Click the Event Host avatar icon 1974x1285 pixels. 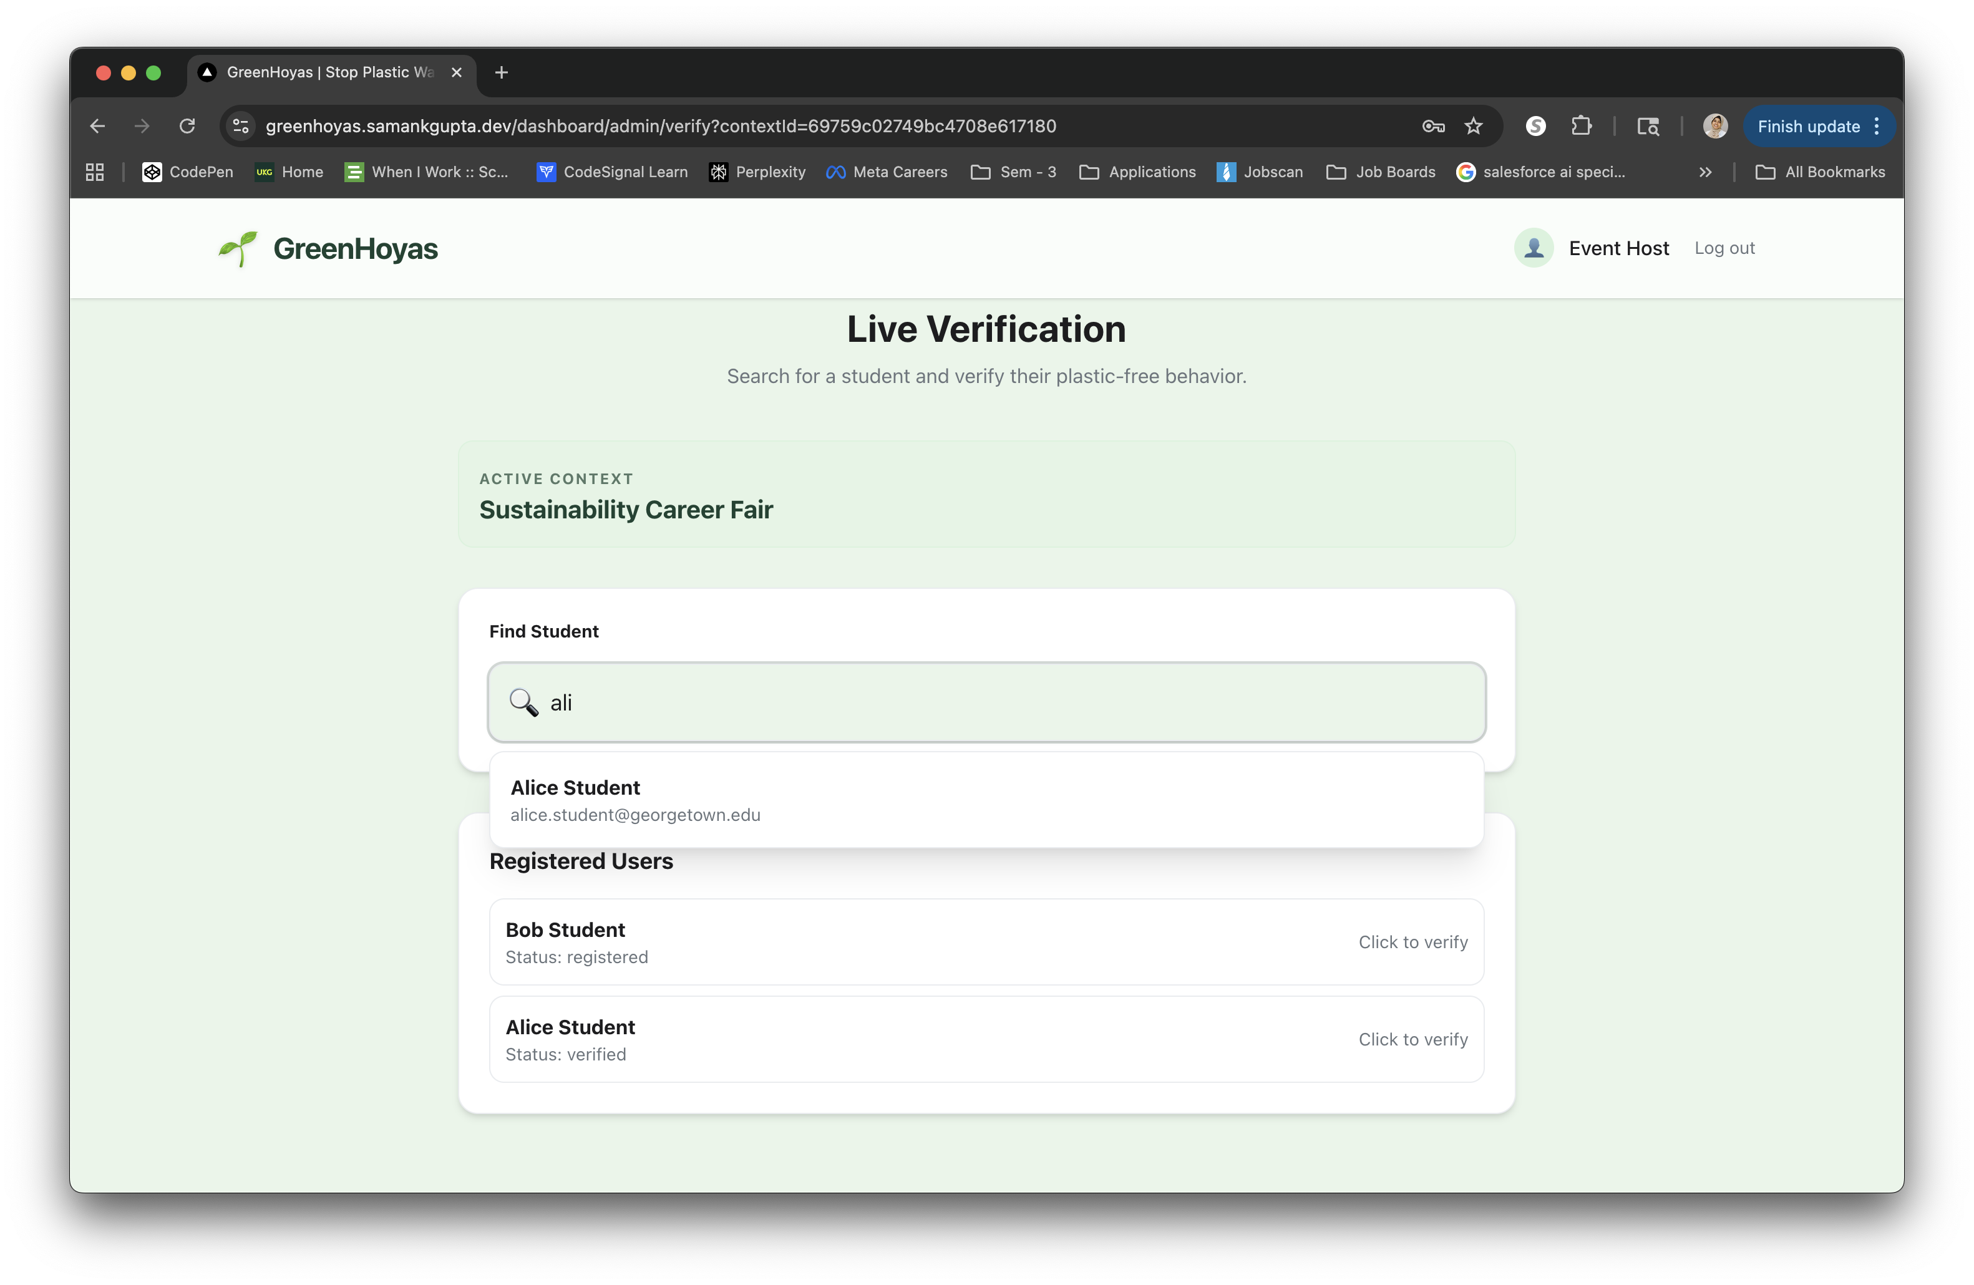(1534, 248)
